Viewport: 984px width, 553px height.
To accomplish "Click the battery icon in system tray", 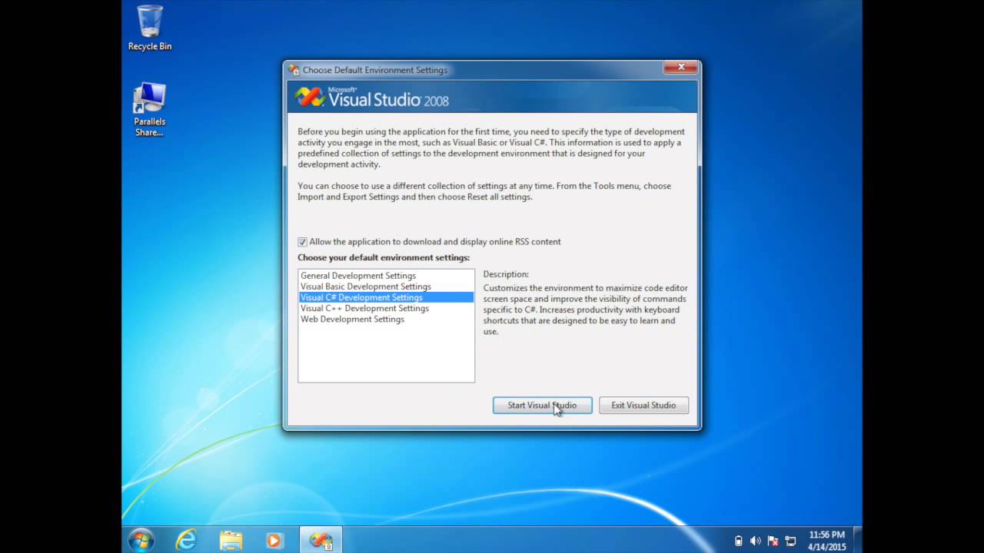I will [x=738, y=541].
